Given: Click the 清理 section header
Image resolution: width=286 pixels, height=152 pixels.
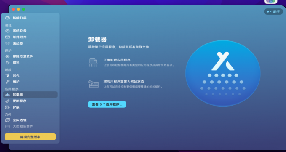Looking at the screenshot, I should coord(8,25).
